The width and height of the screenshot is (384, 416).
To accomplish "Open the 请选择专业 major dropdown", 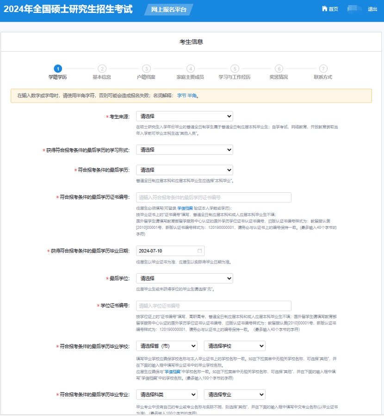I will pos(234,394).
